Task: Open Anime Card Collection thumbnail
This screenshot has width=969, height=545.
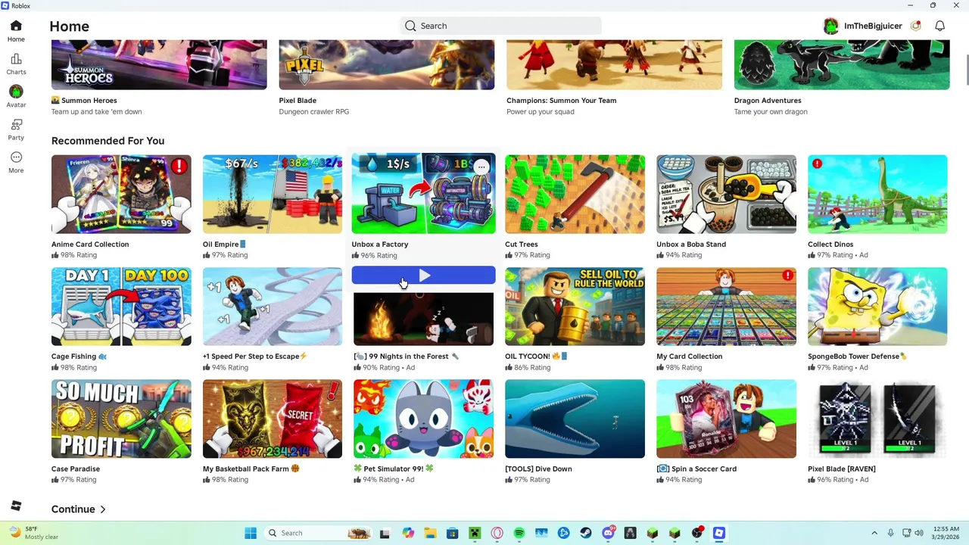Action: 121,195
